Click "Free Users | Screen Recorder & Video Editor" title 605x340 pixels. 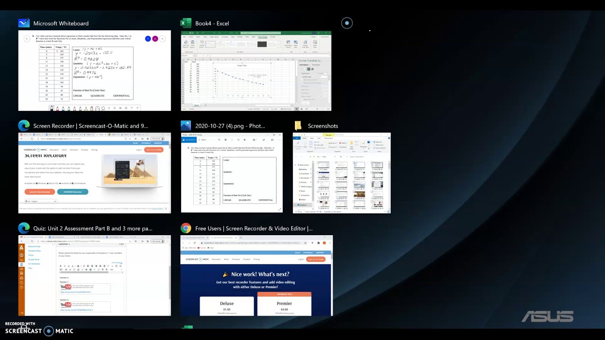click(254, 229)
